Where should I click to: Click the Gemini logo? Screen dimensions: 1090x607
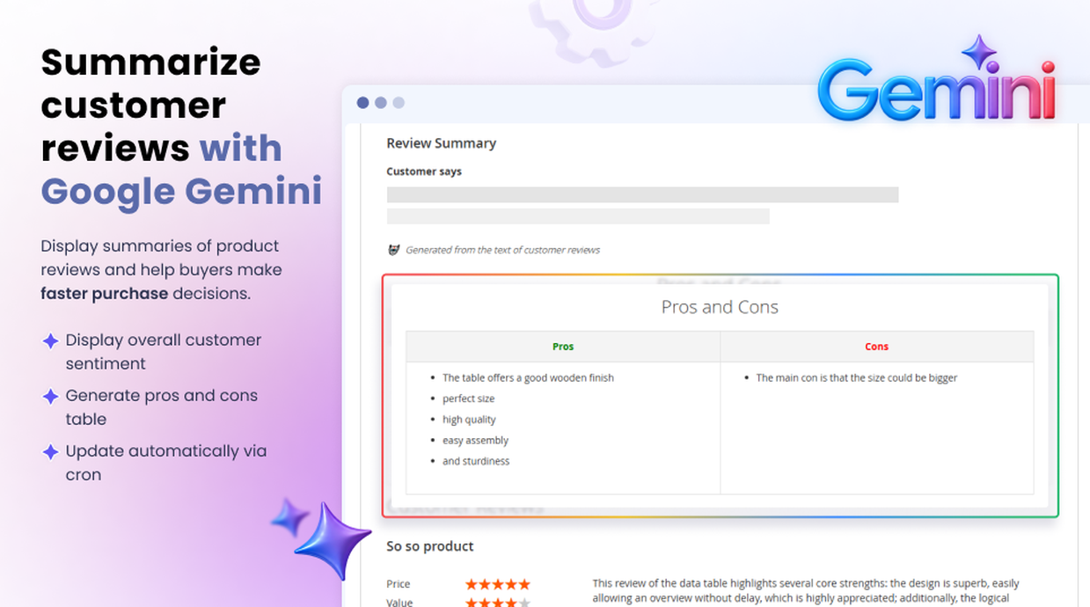click(936, 81)
